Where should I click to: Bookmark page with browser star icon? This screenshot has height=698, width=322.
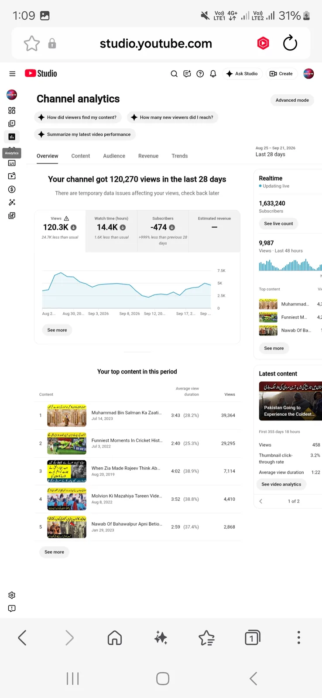32,43
